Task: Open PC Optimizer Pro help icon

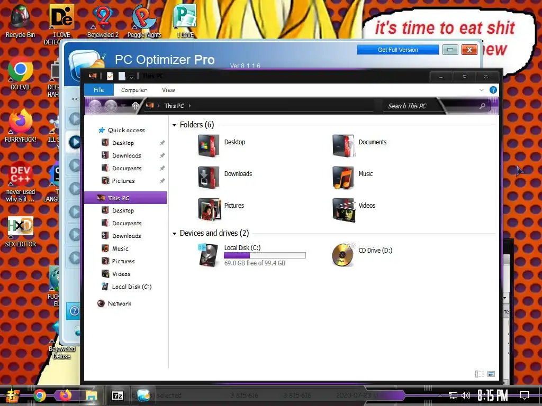Action: coord(74,311)
